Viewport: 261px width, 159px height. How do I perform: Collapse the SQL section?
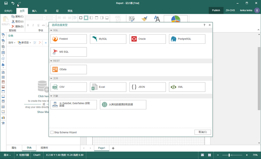click(51, 30)
